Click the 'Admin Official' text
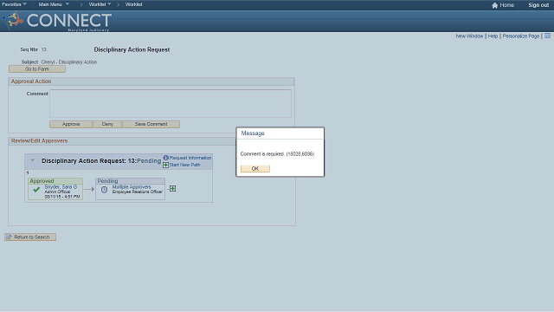Screen dimensions: 554x312 coord(57,192)
